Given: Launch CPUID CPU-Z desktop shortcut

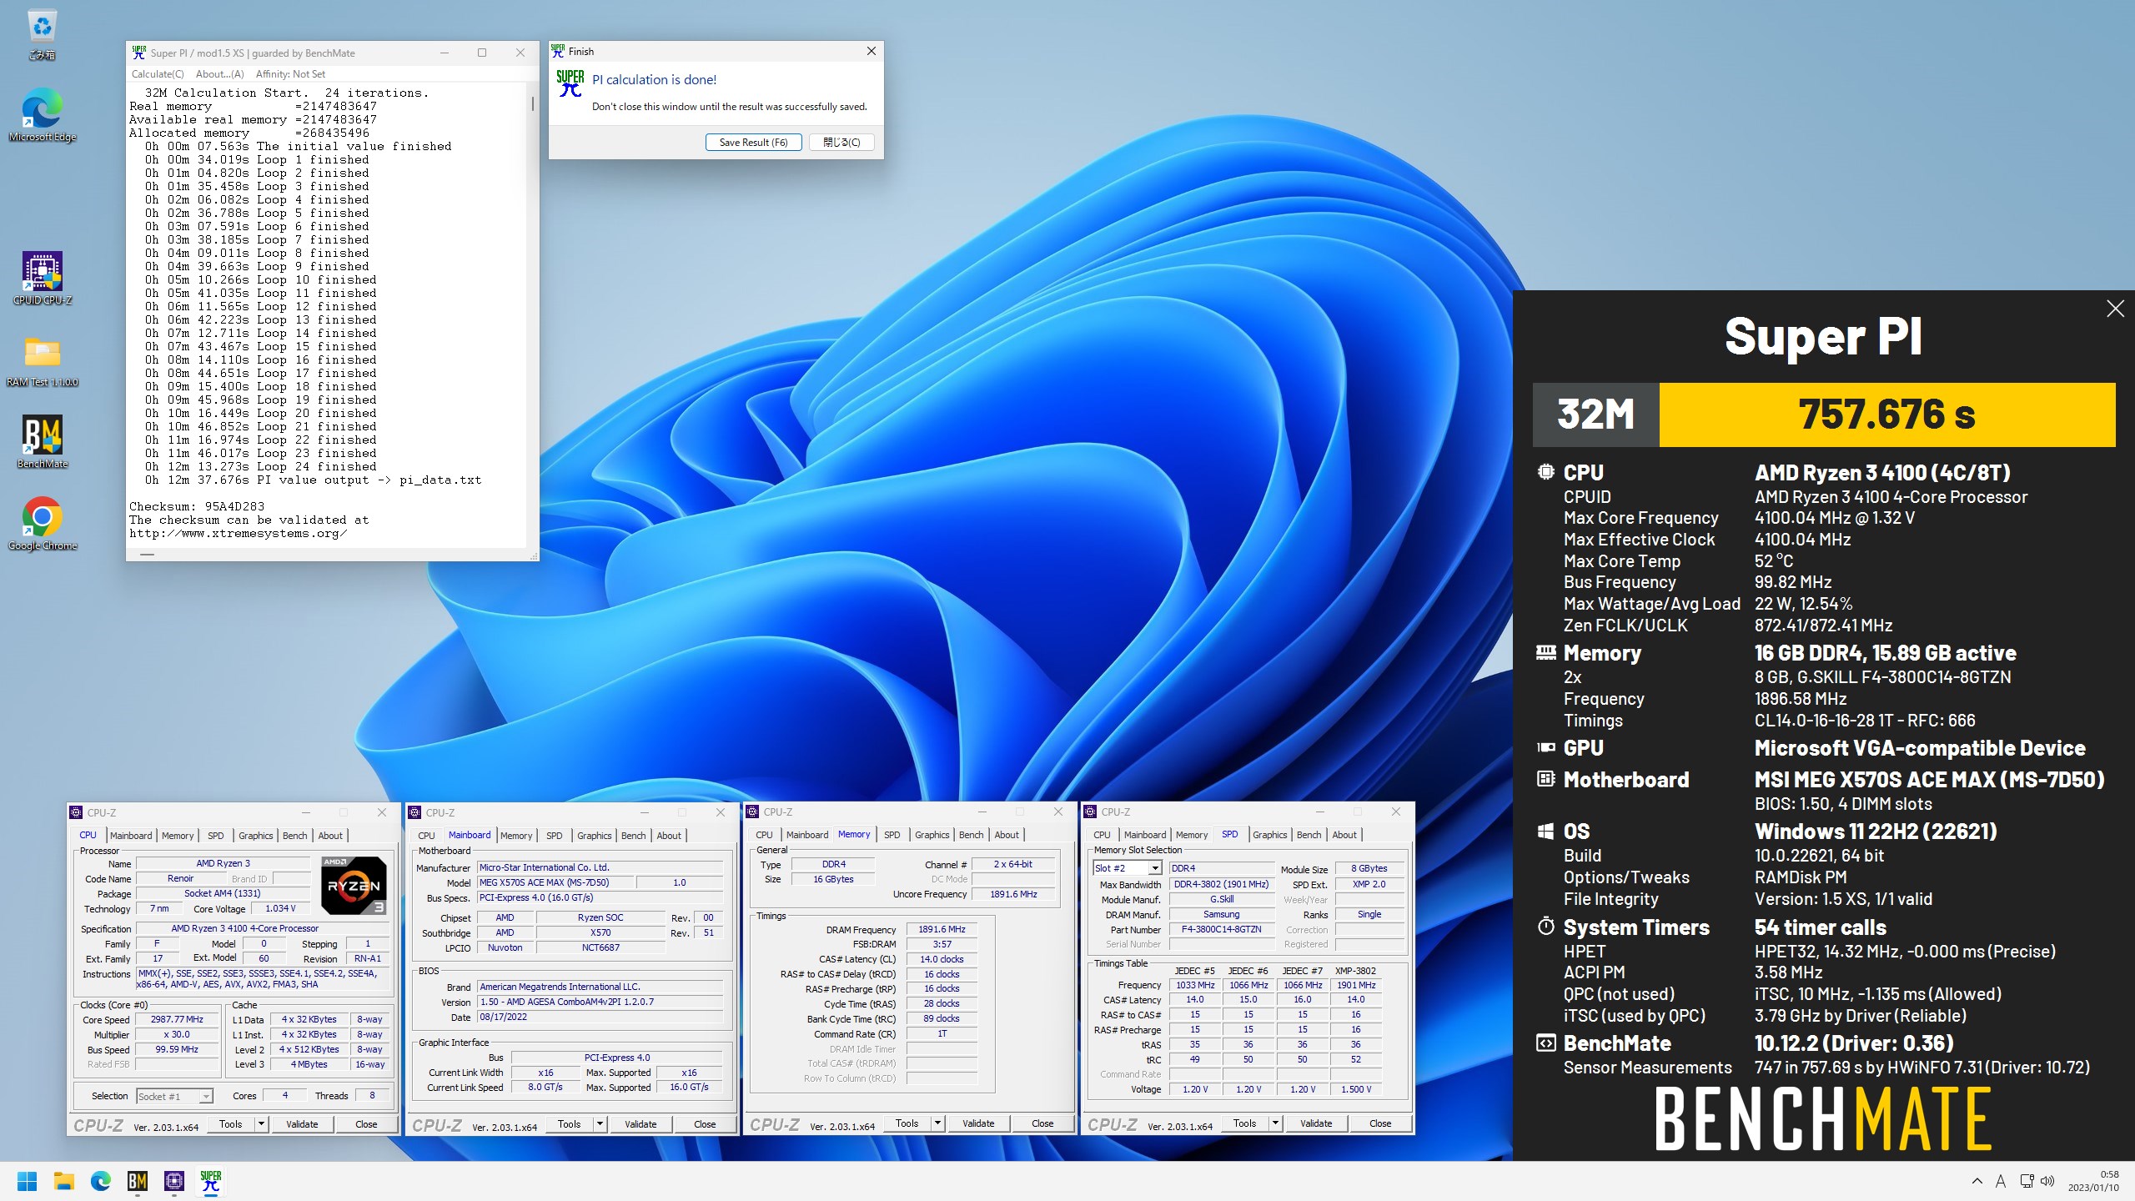Looking at the screenshot, I should tap(42, 279).
